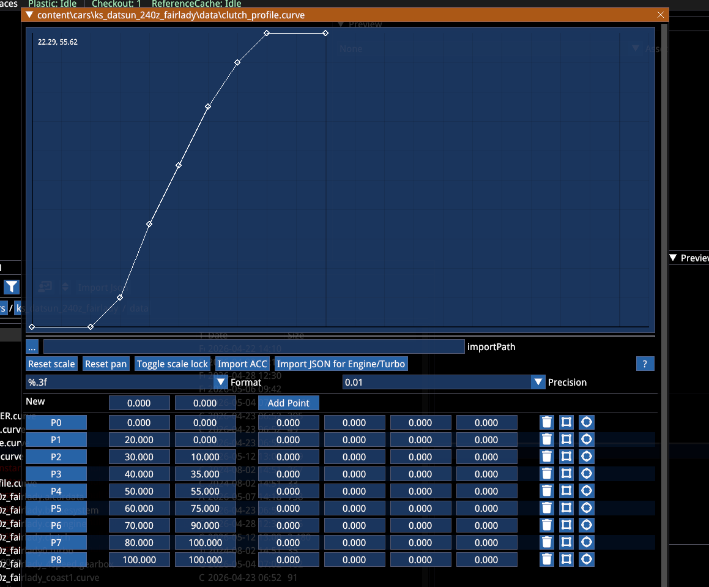Select the P3 point label

[56, 474]
